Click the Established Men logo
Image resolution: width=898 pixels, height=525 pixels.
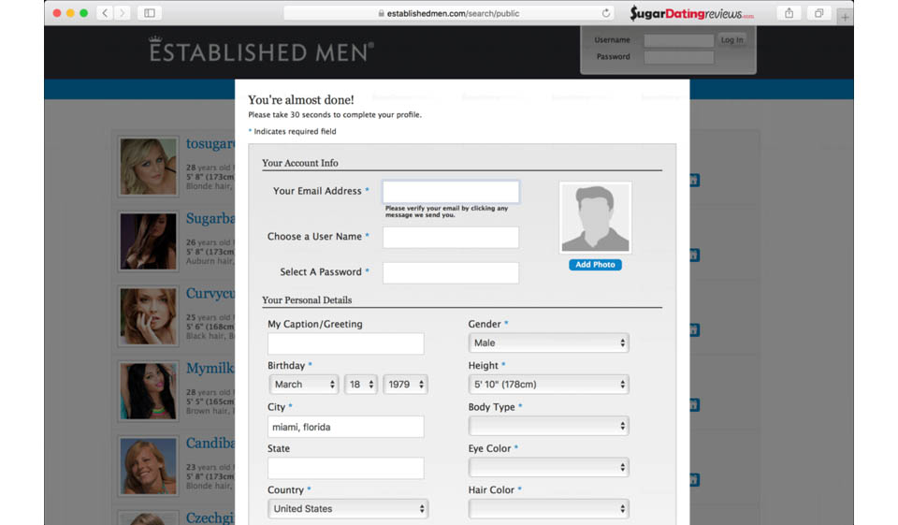coord(261,51)
